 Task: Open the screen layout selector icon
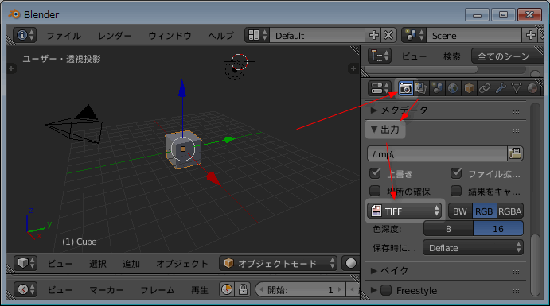click(x=257, y=35)
